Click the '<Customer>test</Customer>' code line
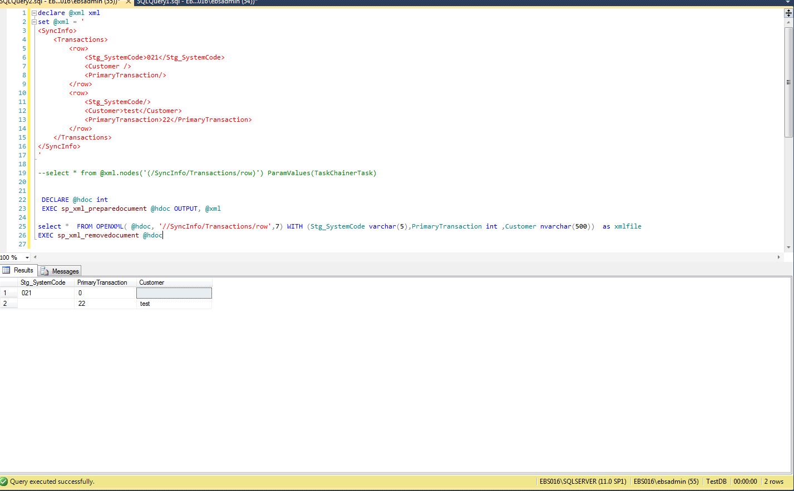 [133, 111]
